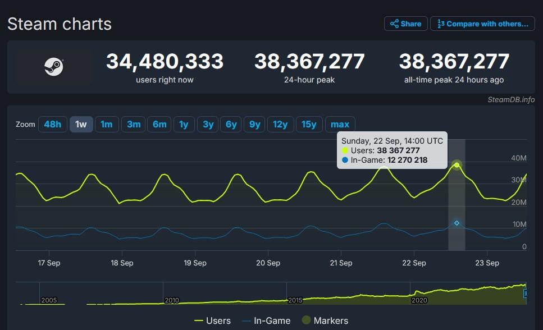
Task: Open Compare with others dropdown
Action: [482, 24]
